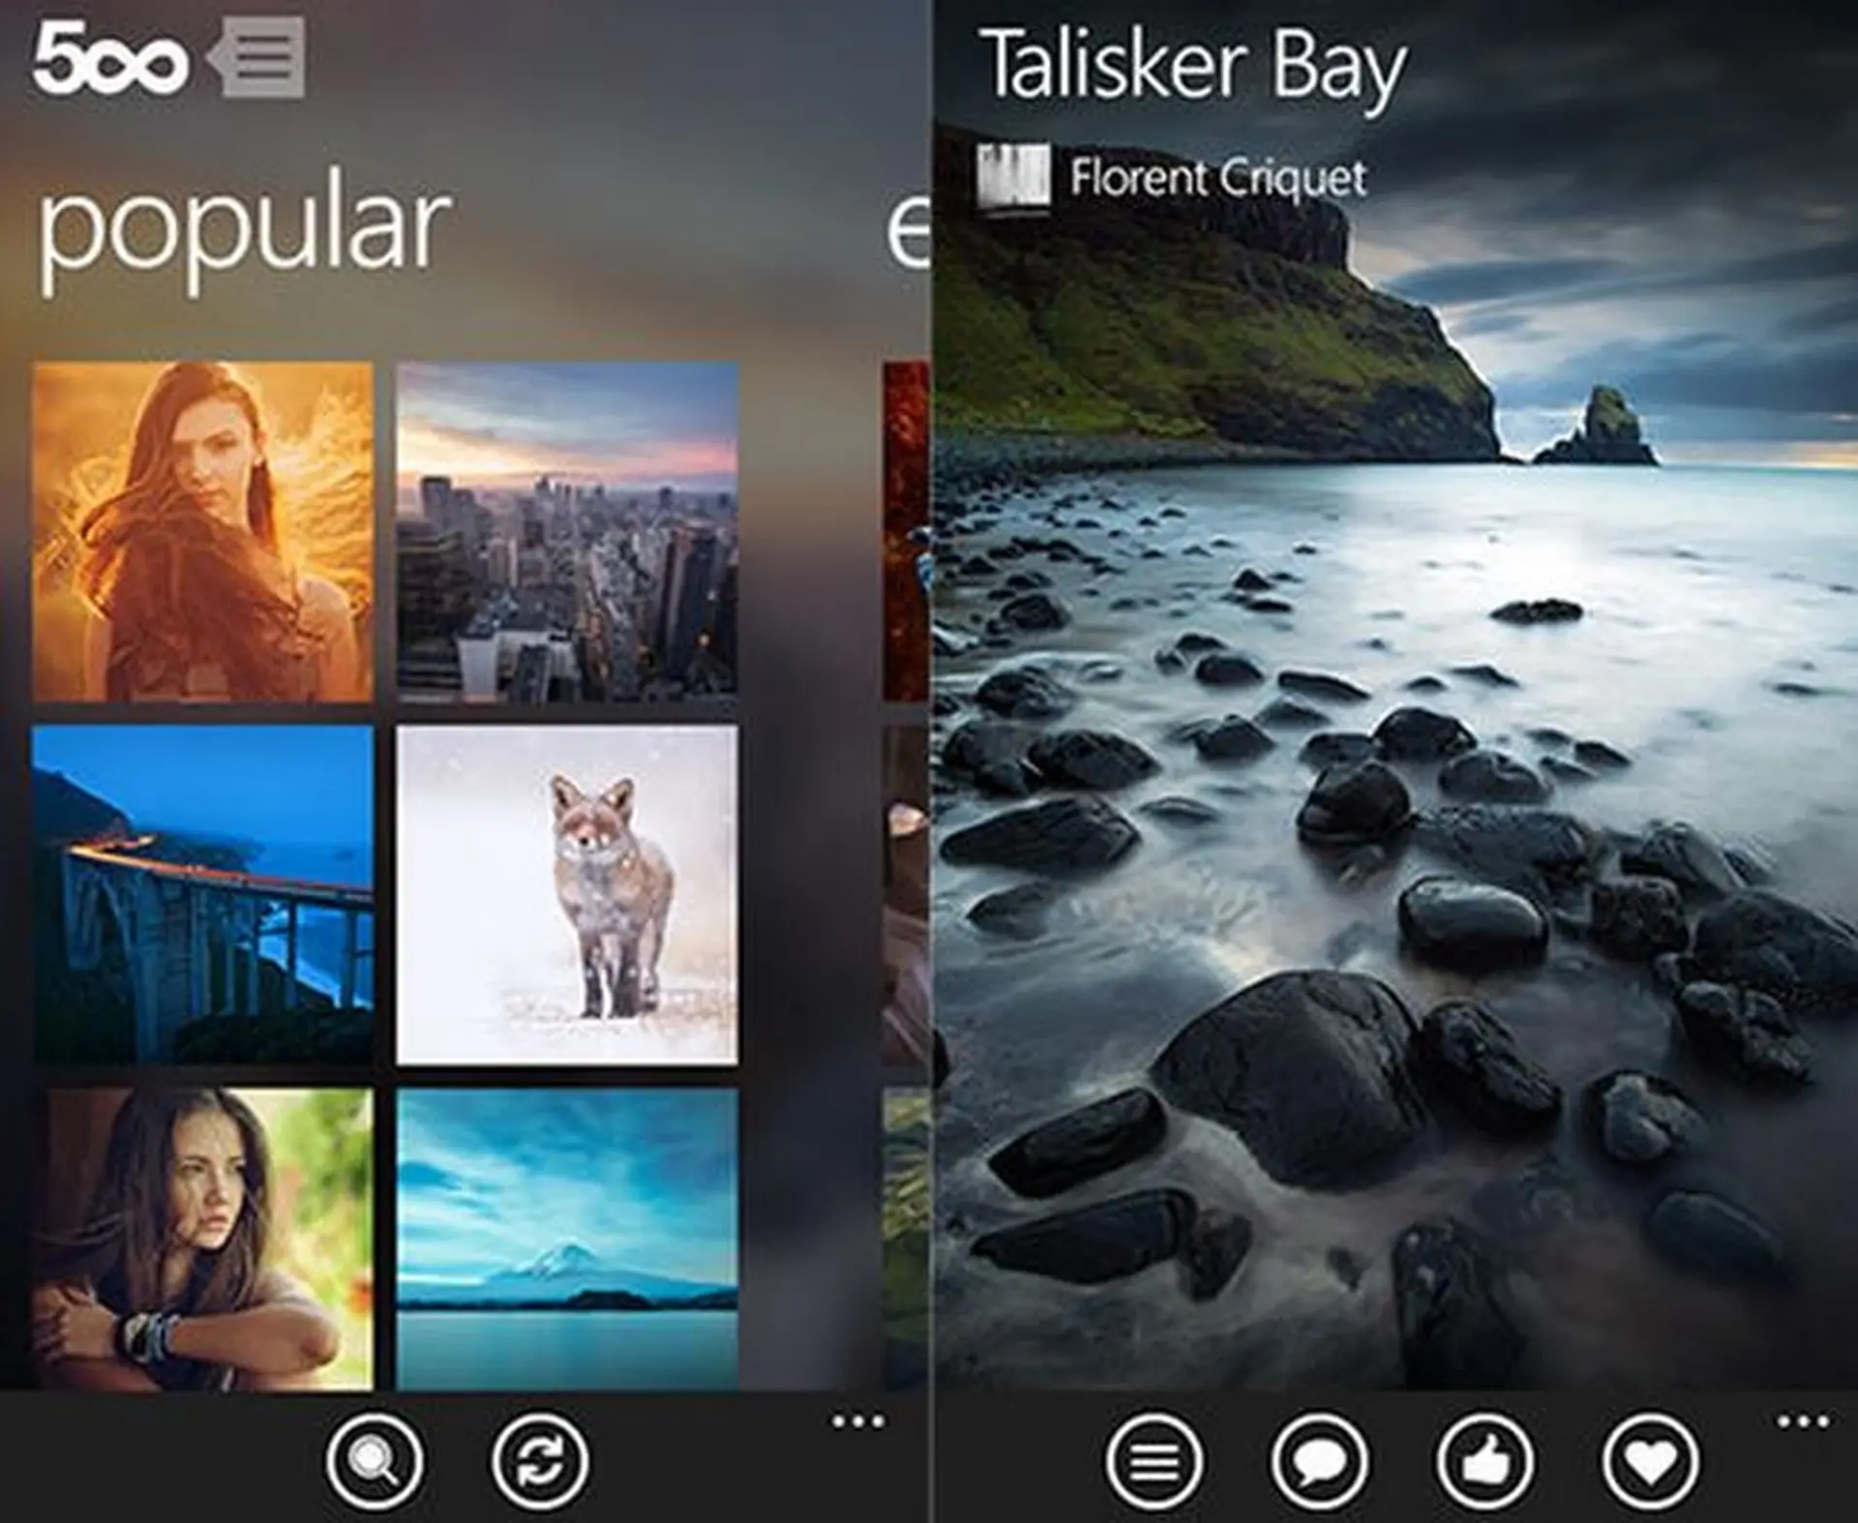Screen dimensions: 1858x1523
Task: Like photo with thumbs-up icon
Action: coord(1484,1460)
